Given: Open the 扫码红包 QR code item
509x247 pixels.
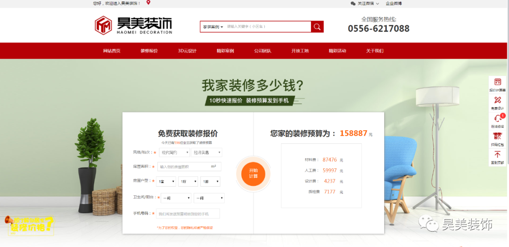Looking at the screenshot, I should 497,139.
